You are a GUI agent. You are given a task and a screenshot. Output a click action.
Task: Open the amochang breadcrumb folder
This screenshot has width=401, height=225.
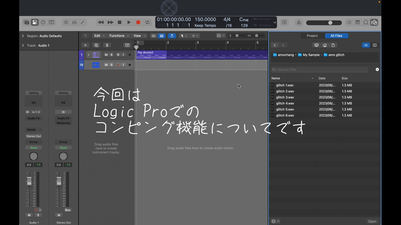283,55
